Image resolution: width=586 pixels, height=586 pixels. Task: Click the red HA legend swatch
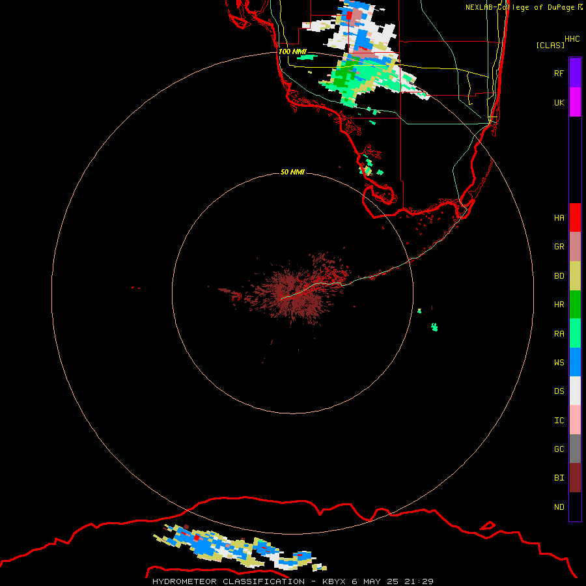(575, 217)
